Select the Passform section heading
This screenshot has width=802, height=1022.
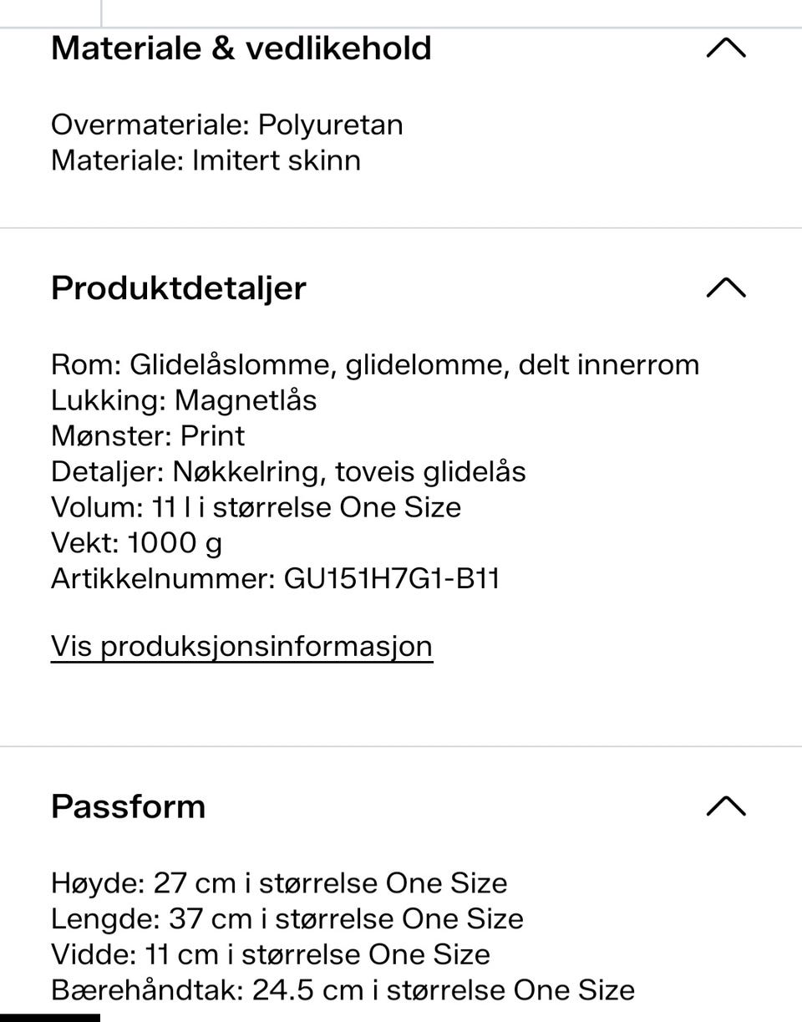(128, 806)
